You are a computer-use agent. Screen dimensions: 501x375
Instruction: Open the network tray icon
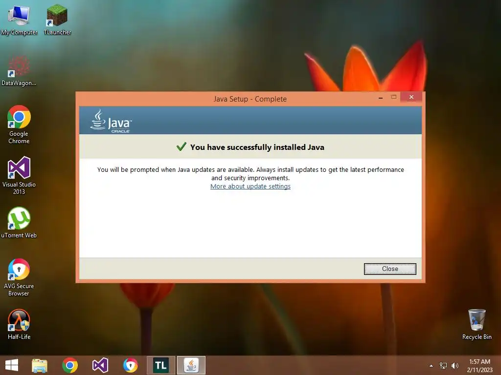(443, 366)
